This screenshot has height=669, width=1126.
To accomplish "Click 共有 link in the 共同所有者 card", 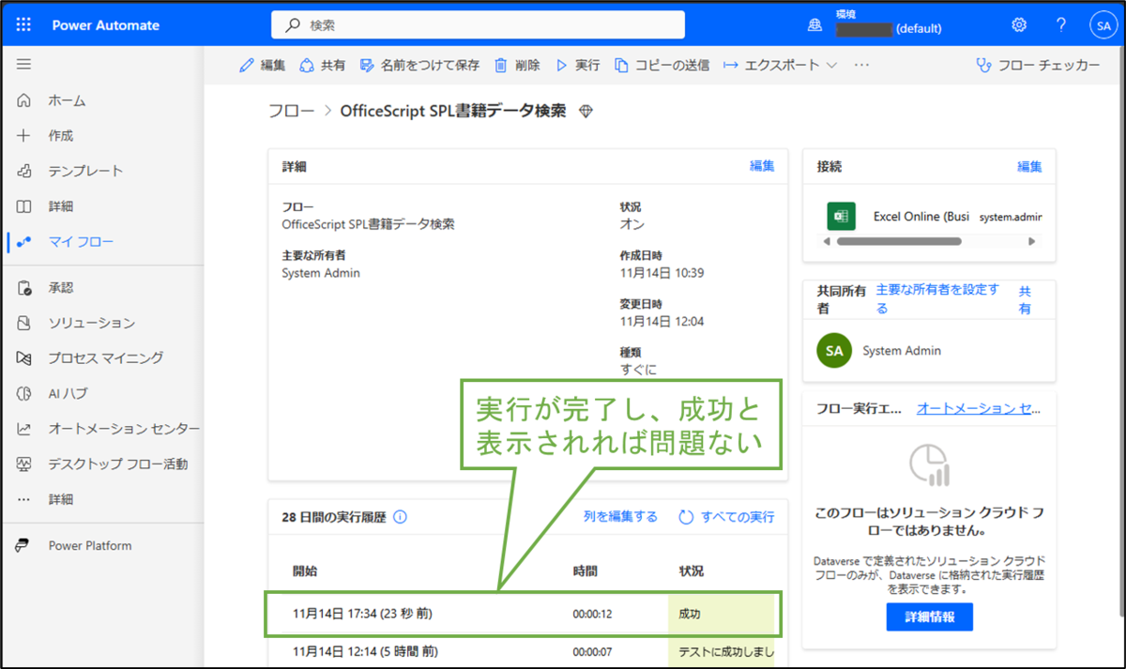I will 1025,298.
